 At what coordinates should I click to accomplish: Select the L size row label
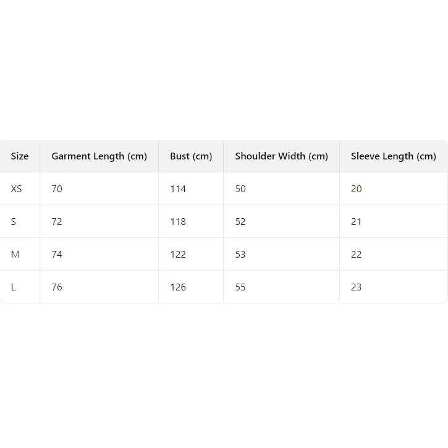tap(14, 287)
